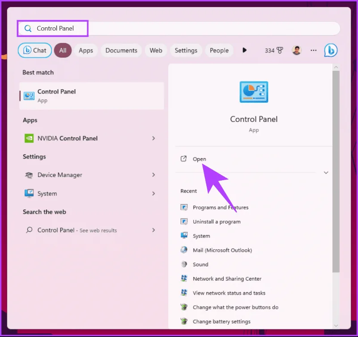Open 'View network status and tasks'
This screenshot has width=358, height=337.
(x=229, y=293)
